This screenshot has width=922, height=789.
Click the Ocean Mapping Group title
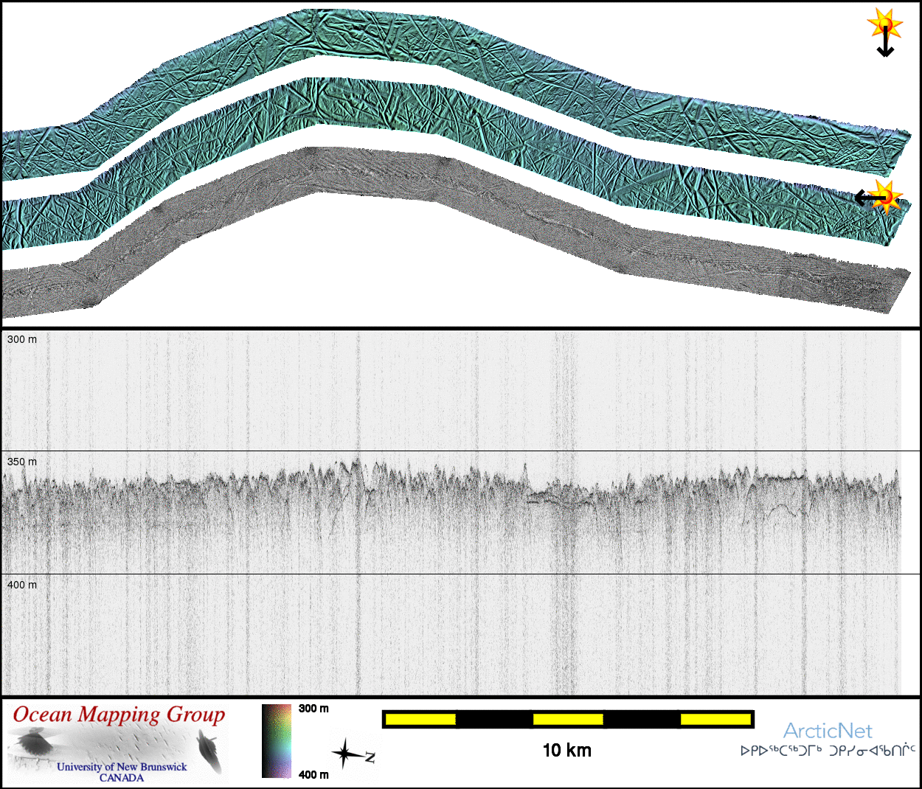click(119, 715)
